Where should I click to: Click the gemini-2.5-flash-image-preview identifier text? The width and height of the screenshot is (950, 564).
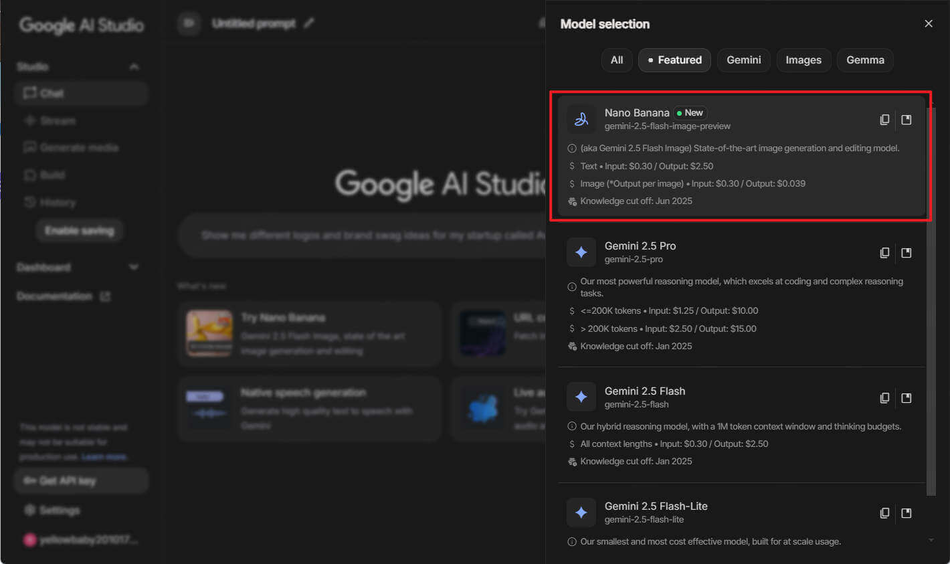pyautogui.click(x=668, y=126)
